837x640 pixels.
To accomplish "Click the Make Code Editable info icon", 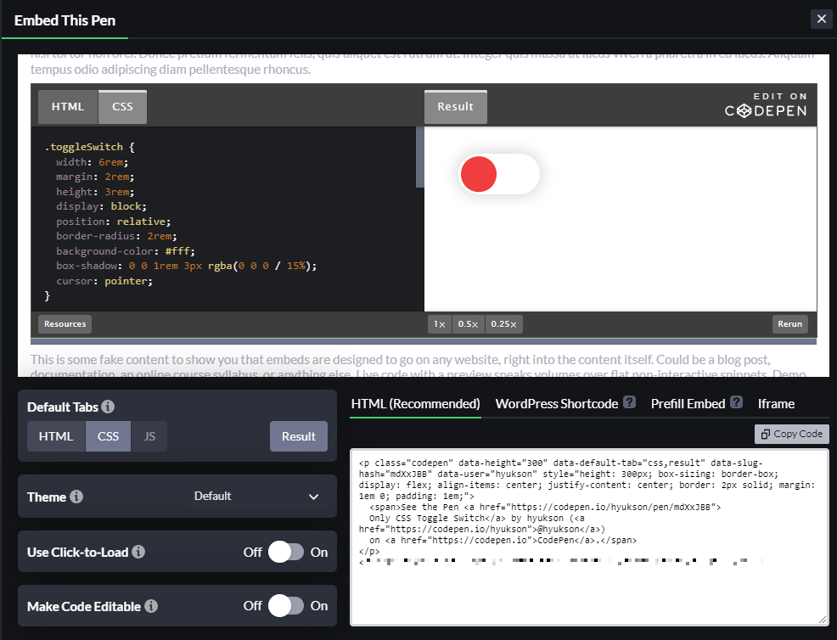I will 151,606.
